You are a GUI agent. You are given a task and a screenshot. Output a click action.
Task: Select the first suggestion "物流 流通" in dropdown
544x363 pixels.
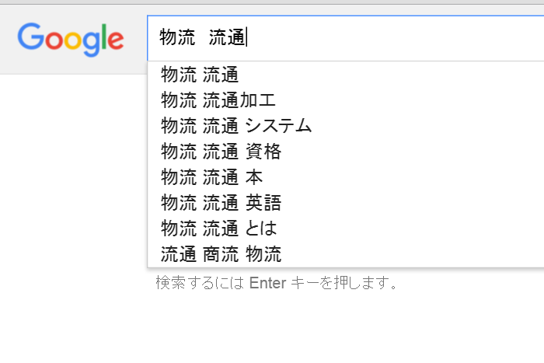199,75
